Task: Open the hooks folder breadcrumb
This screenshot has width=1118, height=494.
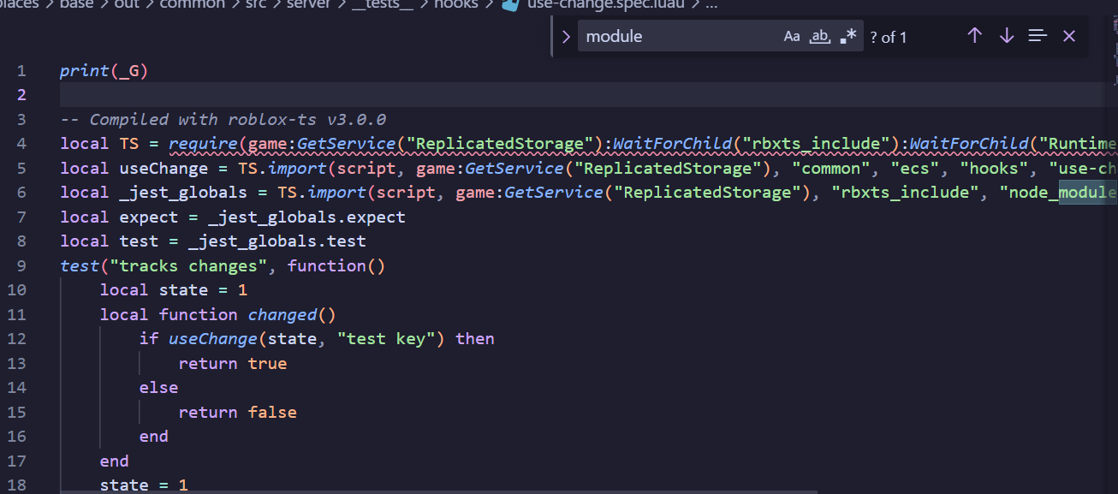Action: 458,4
